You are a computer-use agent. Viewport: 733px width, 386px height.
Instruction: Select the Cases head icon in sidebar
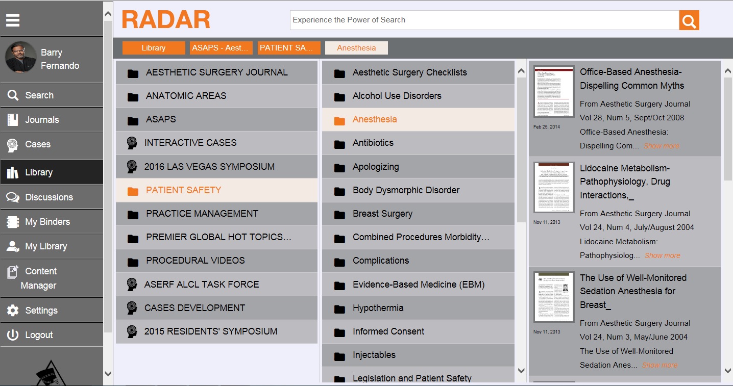(13, 145)
